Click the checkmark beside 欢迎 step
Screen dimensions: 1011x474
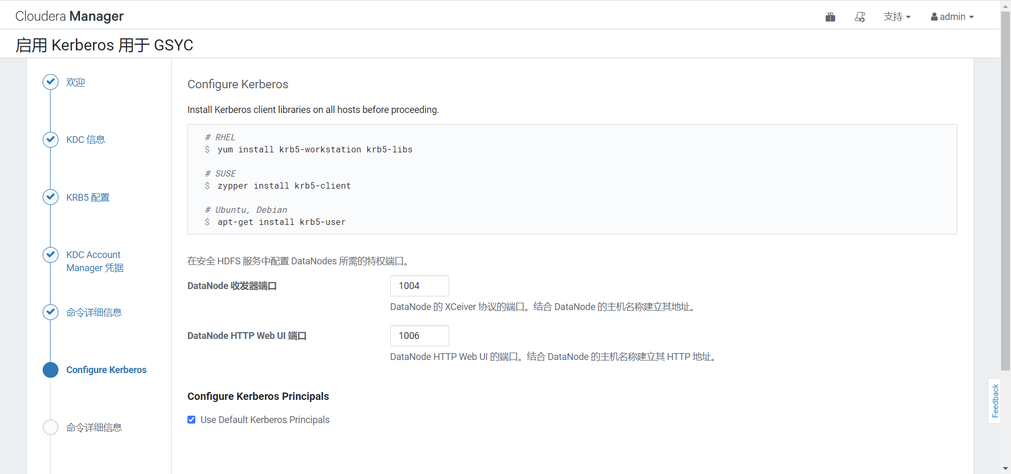click(x=50, y=82)
